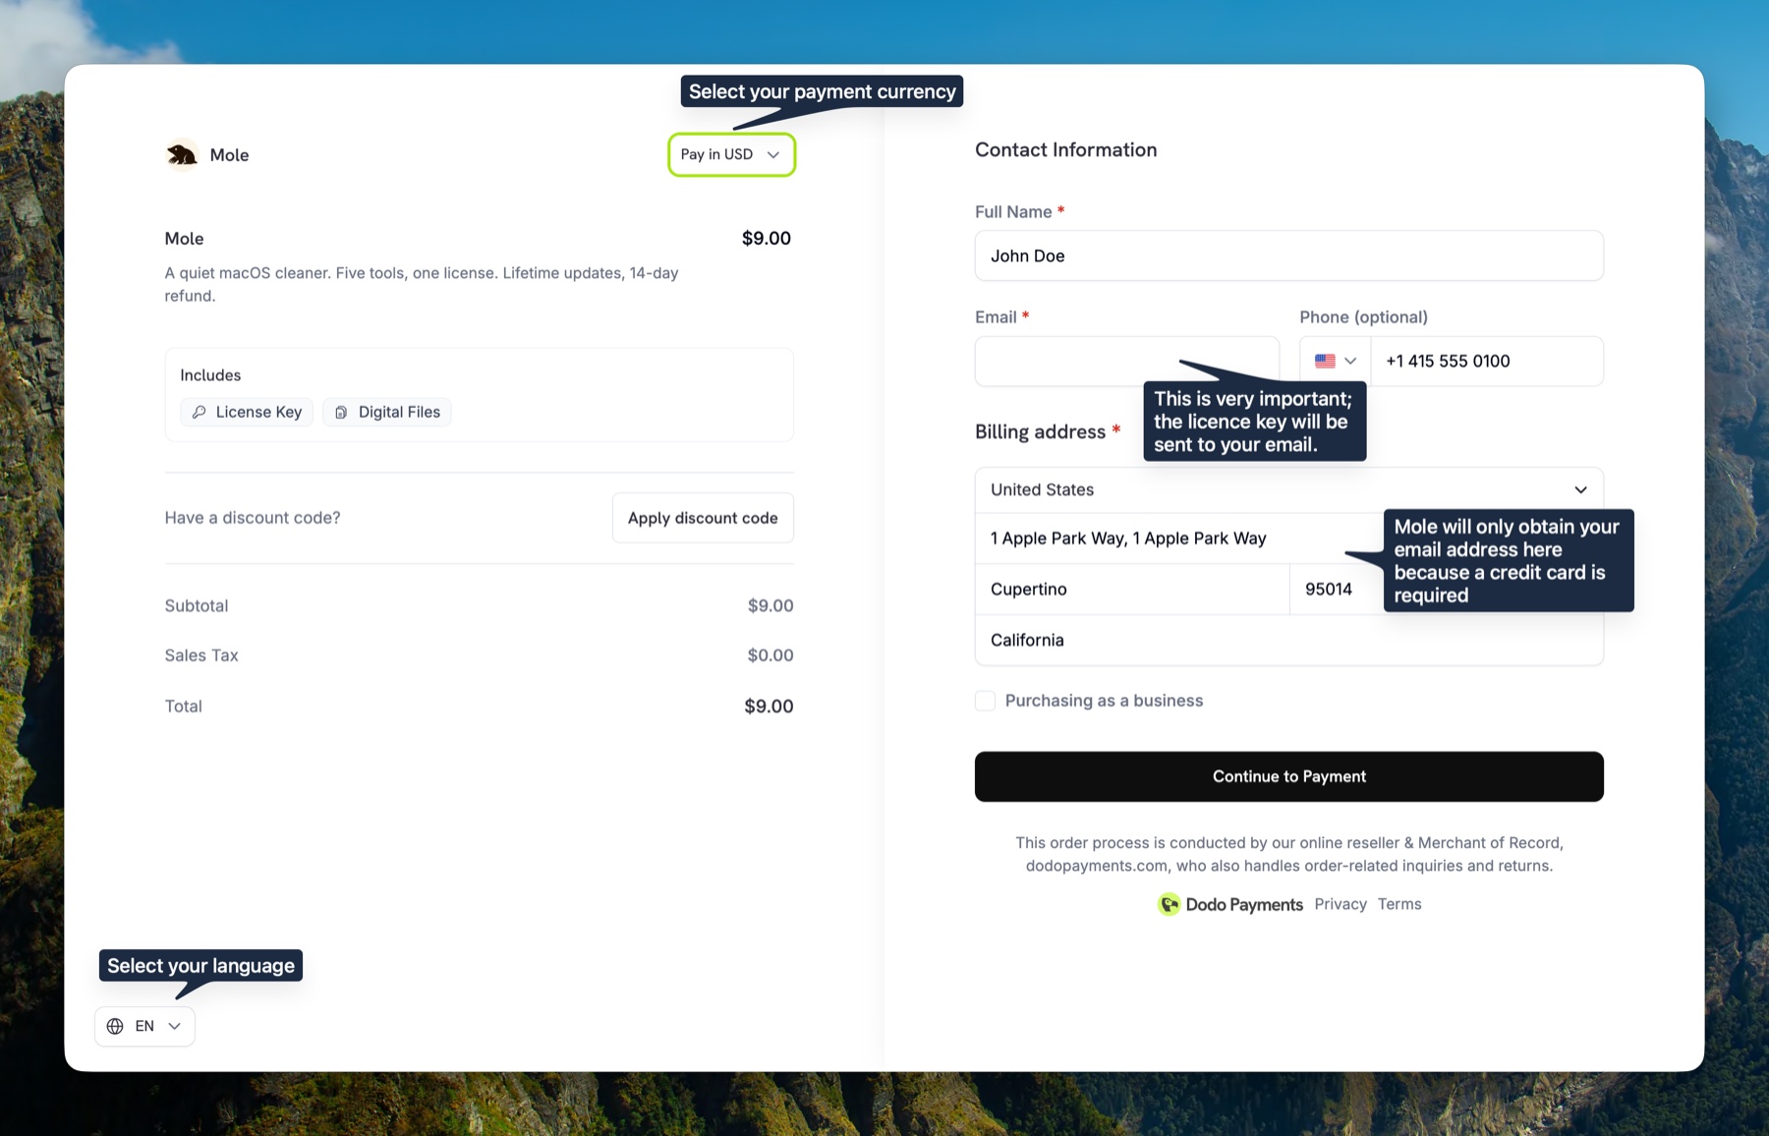Click the globe icon beside EN
Image resolution: width=1769 pixels, height=1136 pixels.
click(x=115, y=1026)
